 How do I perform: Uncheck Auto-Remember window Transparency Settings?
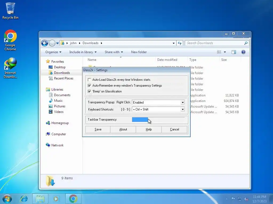point(89,86)
